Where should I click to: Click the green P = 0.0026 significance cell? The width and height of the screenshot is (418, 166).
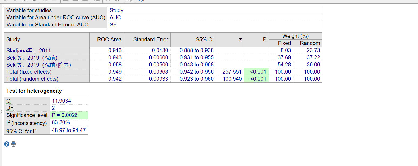tap(65, 115)
